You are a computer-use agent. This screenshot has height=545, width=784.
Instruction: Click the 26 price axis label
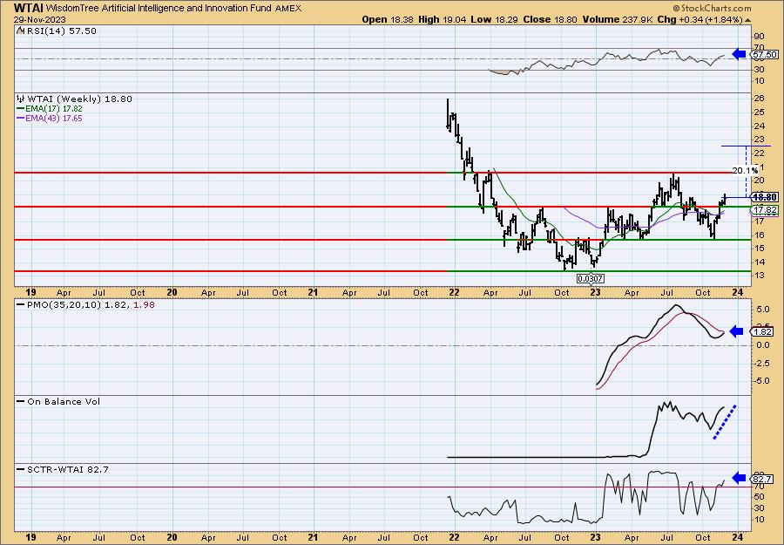(x=759, y=98)
